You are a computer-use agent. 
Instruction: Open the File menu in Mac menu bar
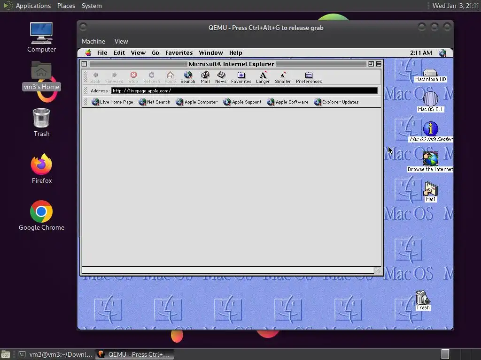(102, 52)
